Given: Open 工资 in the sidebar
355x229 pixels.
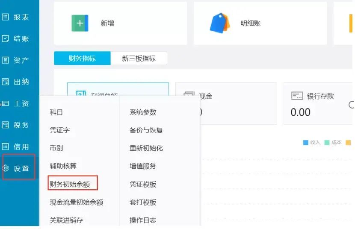Looking at the screenshot, I should (x=17, y=103).
